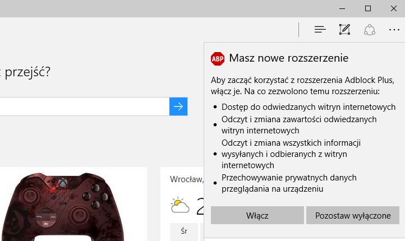Click the Share icon in toolbar
This screenshot has height=241, width=405.
point(370,30)
